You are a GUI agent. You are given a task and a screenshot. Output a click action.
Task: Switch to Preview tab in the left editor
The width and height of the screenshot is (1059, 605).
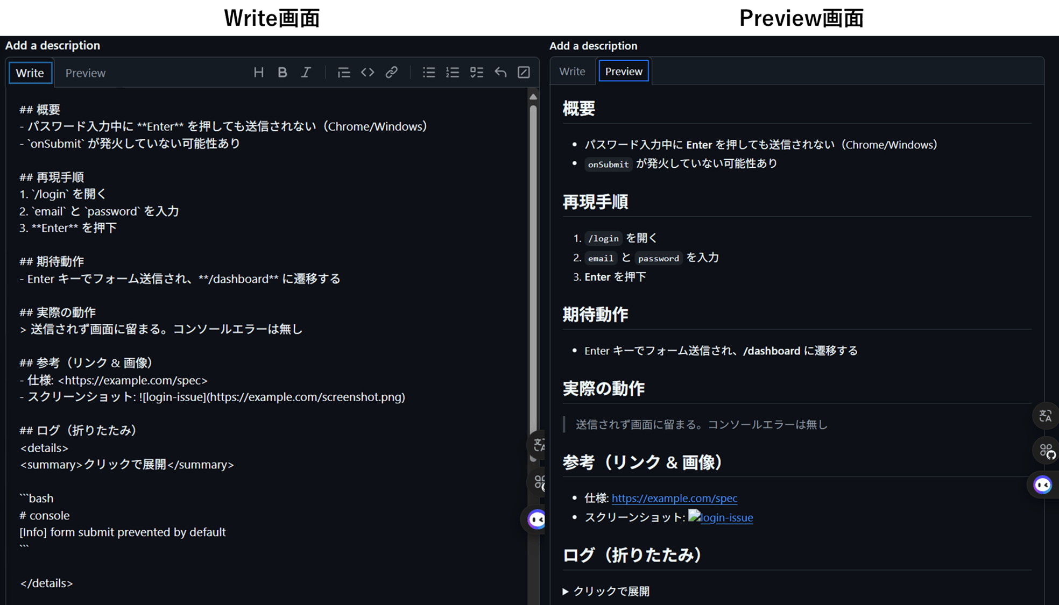(x=86, y=73)
